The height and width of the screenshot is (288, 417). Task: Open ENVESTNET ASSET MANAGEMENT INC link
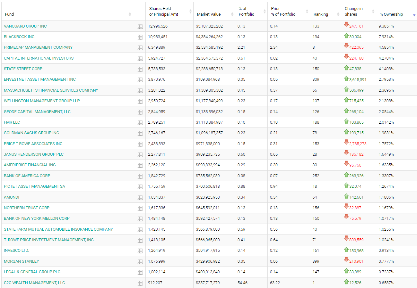(40, 79)
